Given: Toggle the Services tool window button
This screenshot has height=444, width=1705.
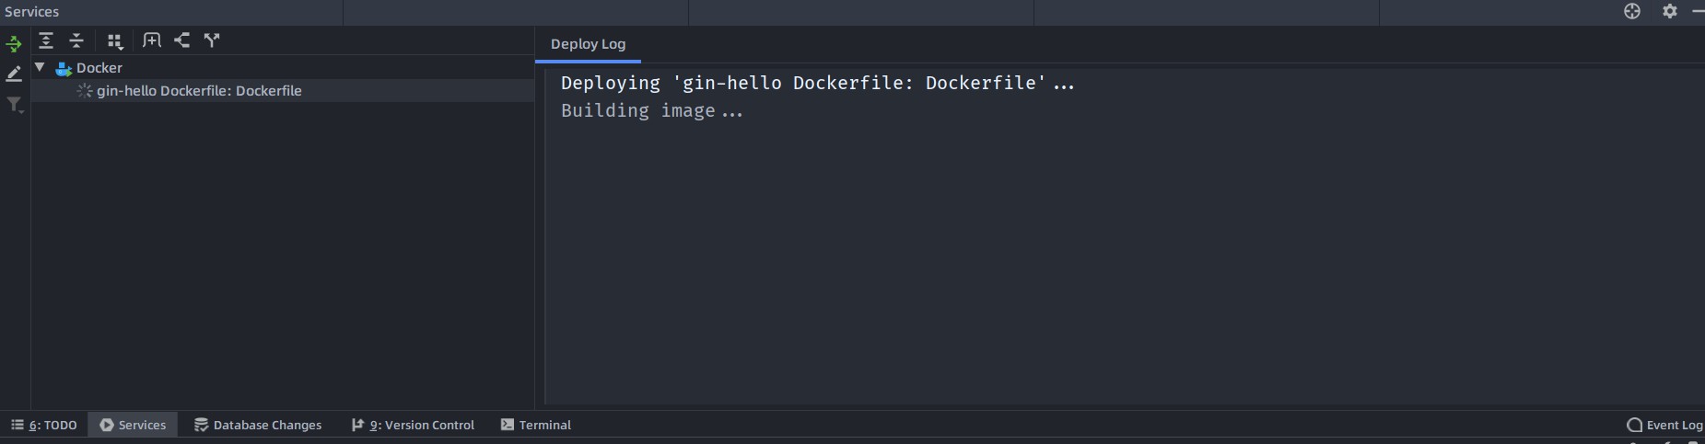Looking at the screenshot, I should click(134, 425).
